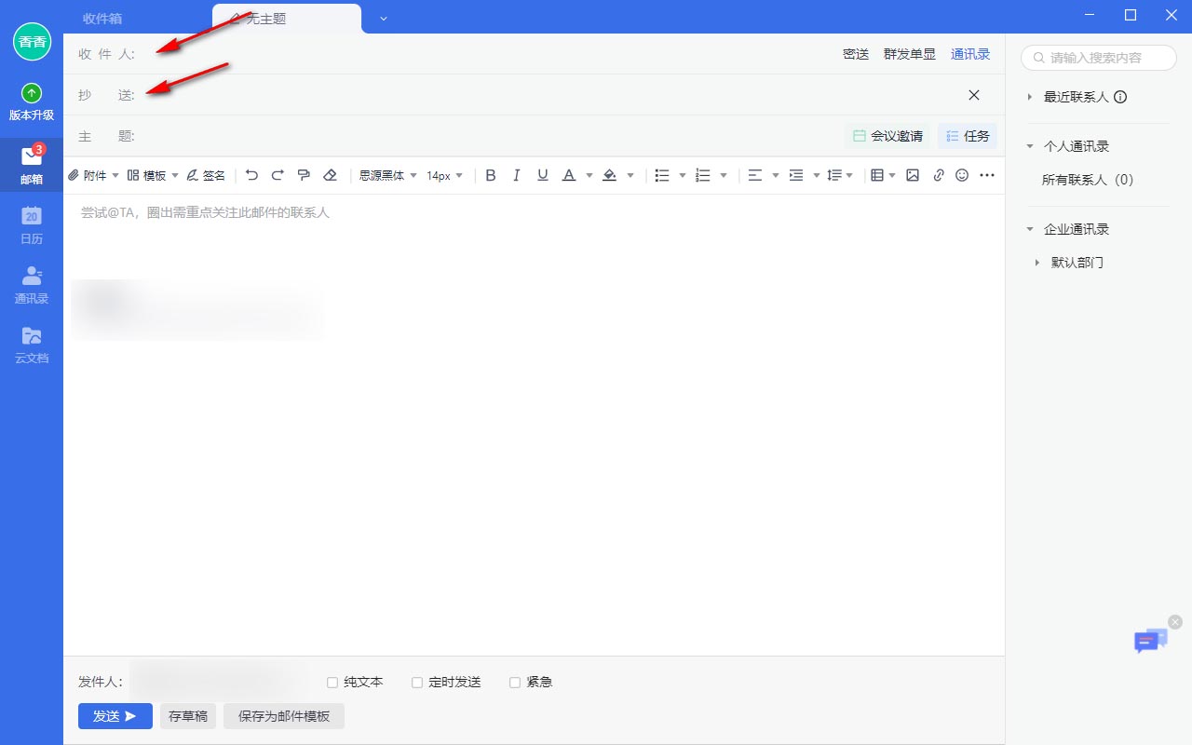Screen dimensions: 1192x745
Task: Insert a signature with 签名
Action: pos(206,175)
